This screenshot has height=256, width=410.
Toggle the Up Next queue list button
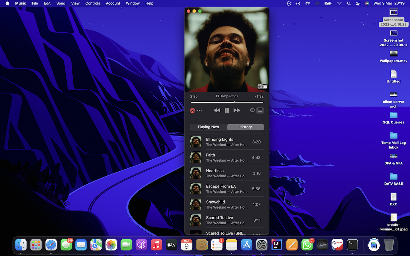[260, 110]
